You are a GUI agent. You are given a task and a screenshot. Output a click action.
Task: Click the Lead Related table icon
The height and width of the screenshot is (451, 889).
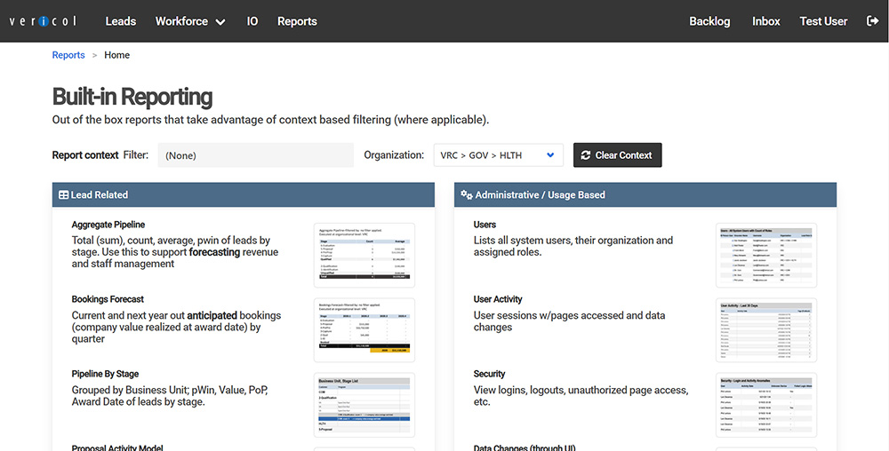64,194
